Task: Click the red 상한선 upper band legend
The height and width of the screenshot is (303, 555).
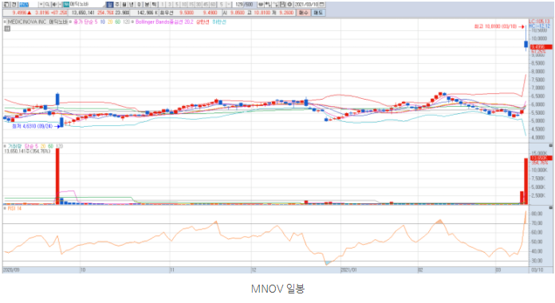Action: (203, 22)
